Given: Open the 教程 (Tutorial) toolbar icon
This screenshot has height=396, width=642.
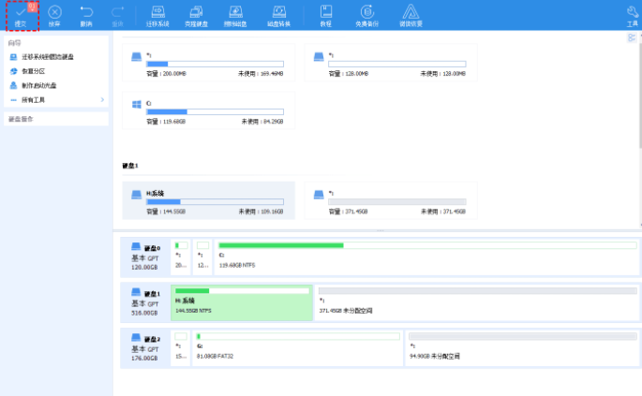Looking at the screenshot, I should pos(325,14).
